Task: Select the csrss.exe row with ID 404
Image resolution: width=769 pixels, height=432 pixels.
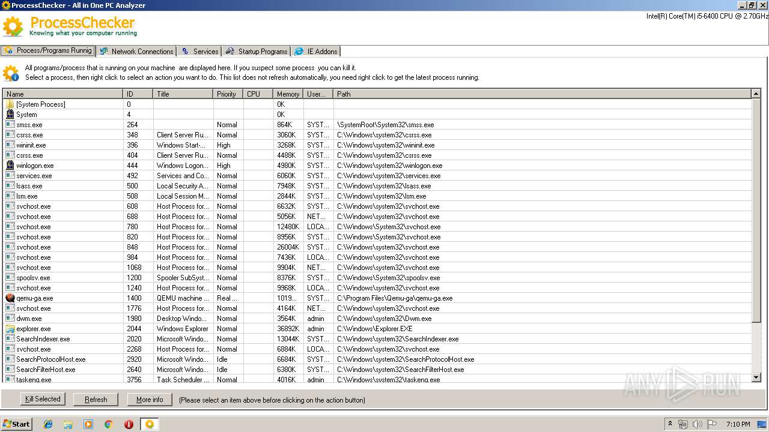Action: [377, 155]
